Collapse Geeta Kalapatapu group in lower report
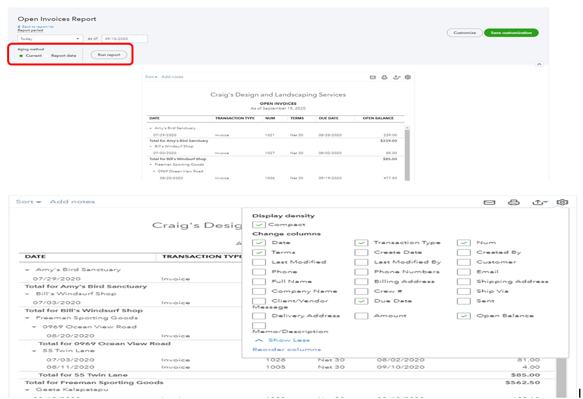Image resolution: width=583 pixels, height=399 pixels. 27,390
